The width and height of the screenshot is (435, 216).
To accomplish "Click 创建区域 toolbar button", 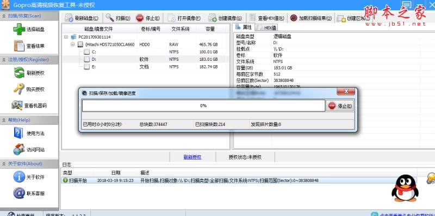I will pos(353,18).
